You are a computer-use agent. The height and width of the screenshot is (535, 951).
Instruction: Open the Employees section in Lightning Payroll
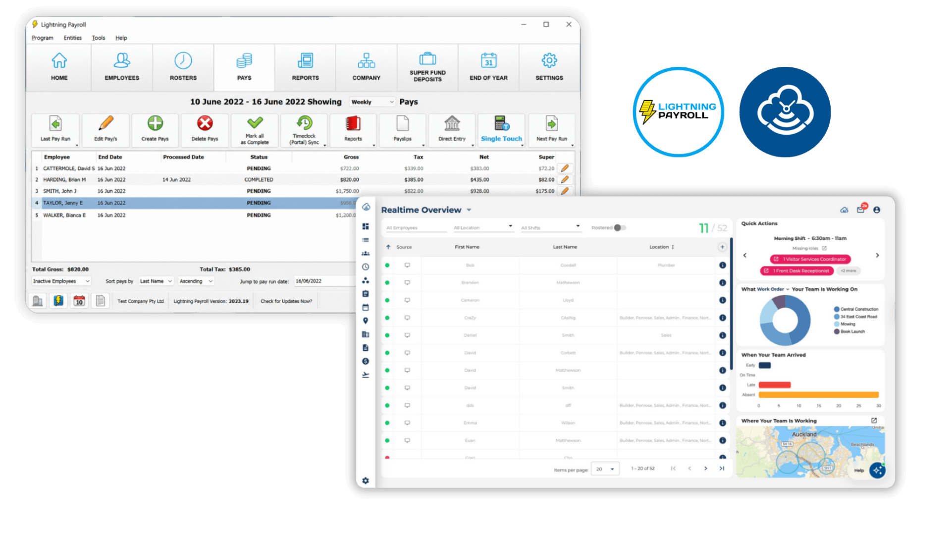pos(122,67)
